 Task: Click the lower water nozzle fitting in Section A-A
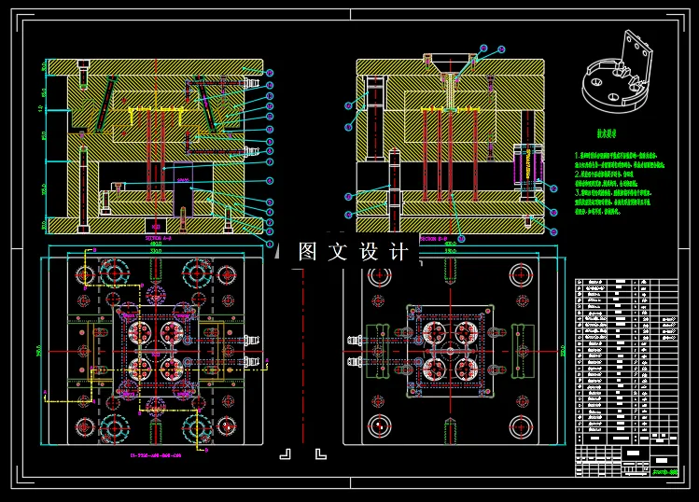[x=252, y=151]
